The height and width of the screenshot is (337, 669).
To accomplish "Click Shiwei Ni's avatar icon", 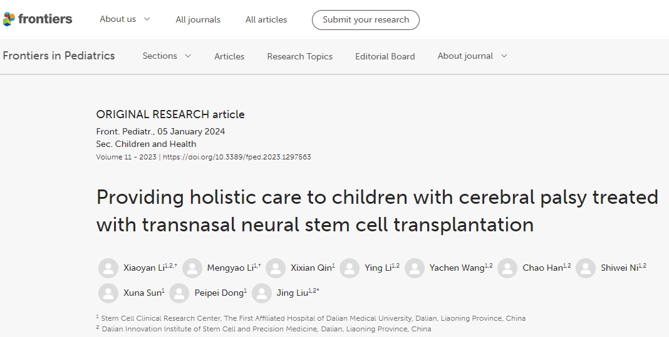I will (x=586, y=268).
